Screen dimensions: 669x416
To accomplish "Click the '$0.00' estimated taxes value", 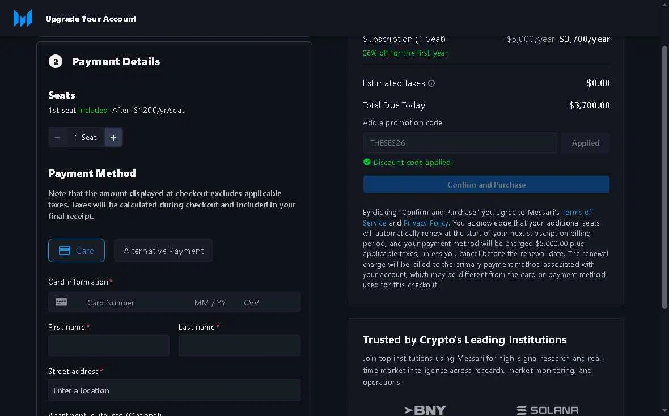I will pyautogui.click(x=598, y=83).
